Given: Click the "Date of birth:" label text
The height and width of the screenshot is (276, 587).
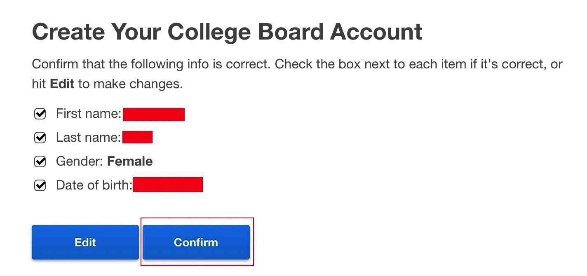Looking at the screenshot, I should (94, 185).
